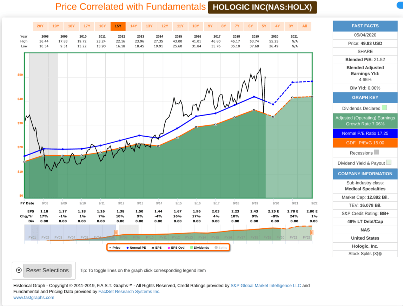Click the S&P Credit Rating: BB+ row
Image resolution: width=403 pixels, height=306 pixels.
coord(365,214)
